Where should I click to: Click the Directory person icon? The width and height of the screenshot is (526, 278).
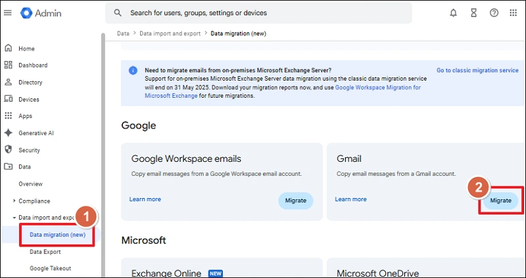pyautogui.click(x=9, y=82)
